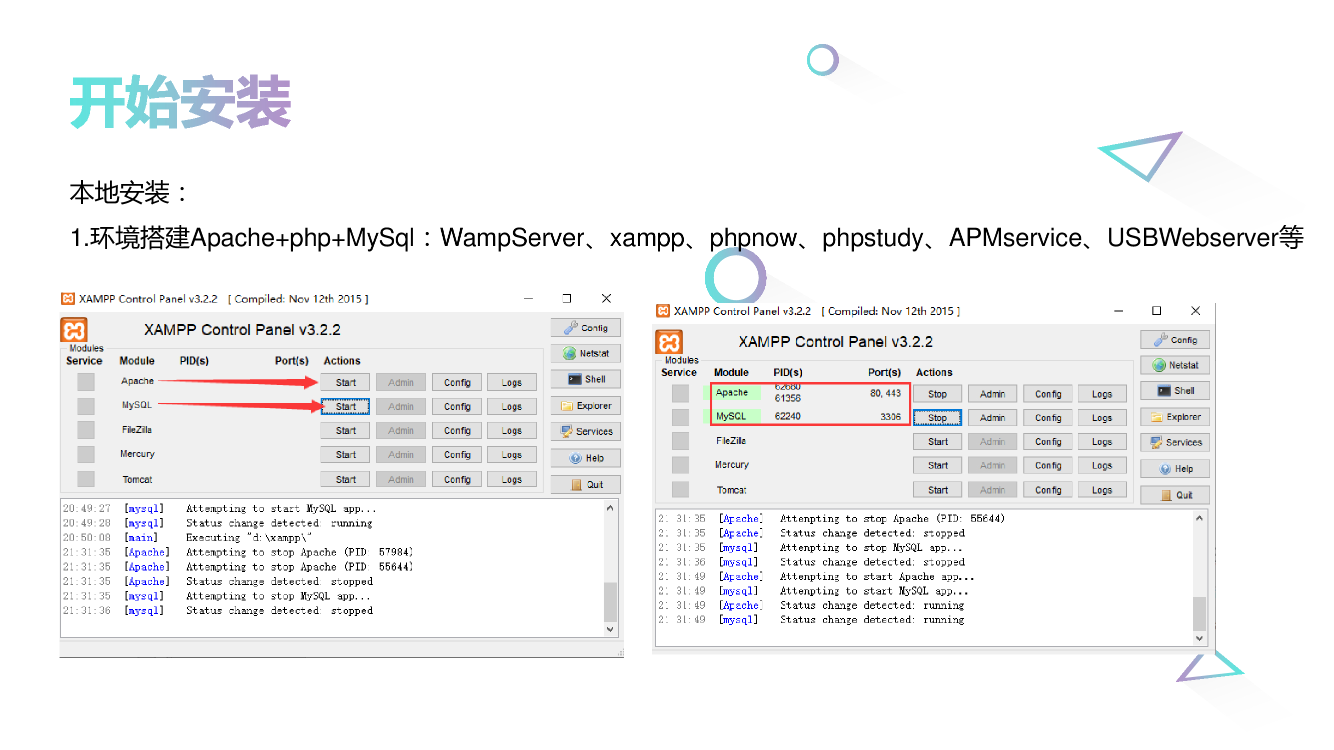Toggle FileZilla service checkbox in right window
This screenshot has width=1334, height=750.
[x=680, y=441]
